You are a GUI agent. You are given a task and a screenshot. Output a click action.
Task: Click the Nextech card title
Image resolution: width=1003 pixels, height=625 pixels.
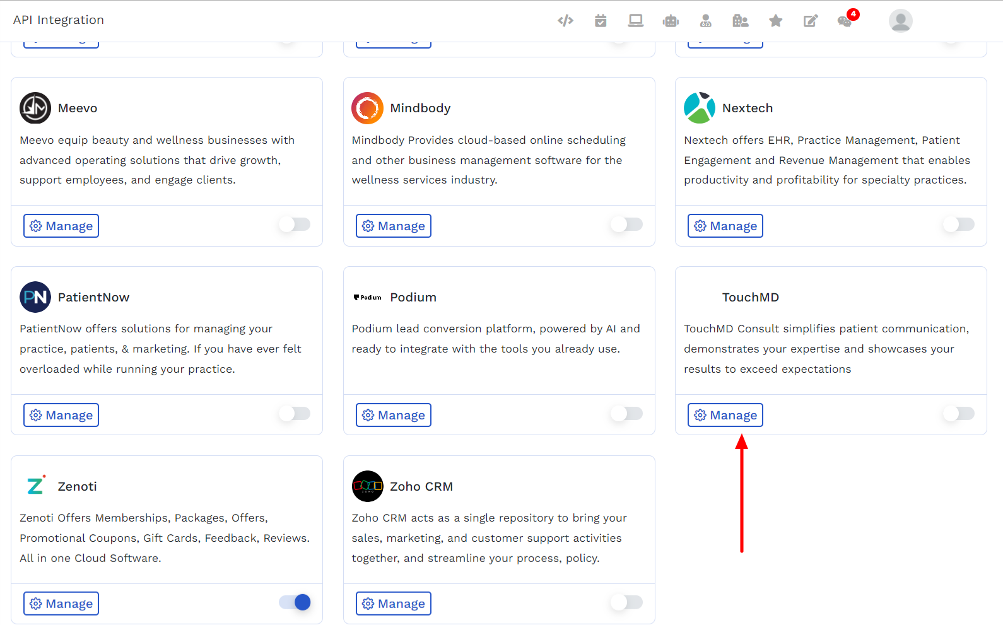pyautogui.click(x=748, y=108)
